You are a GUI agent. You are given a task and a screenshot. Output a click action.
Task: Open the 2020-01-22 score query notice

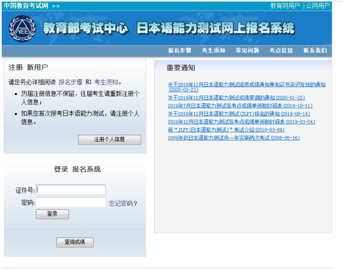[x=237, y=97]
